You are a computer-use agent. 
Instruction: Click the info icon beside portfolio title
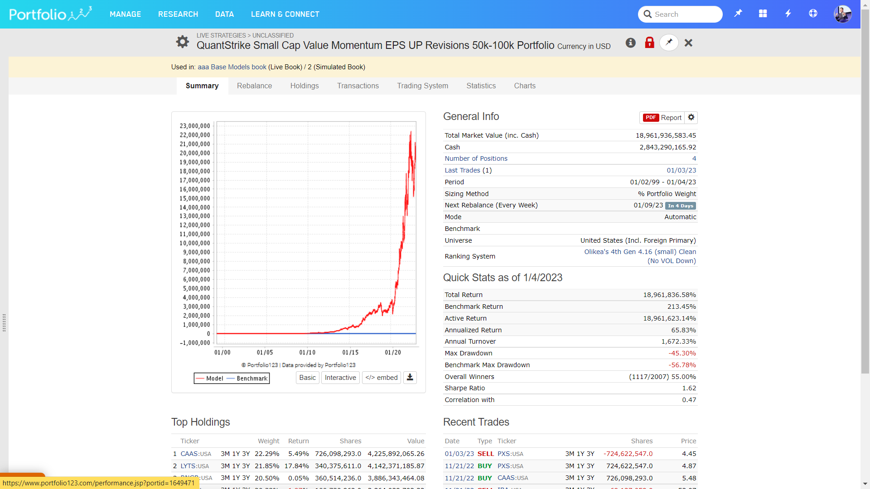point(631,43)
